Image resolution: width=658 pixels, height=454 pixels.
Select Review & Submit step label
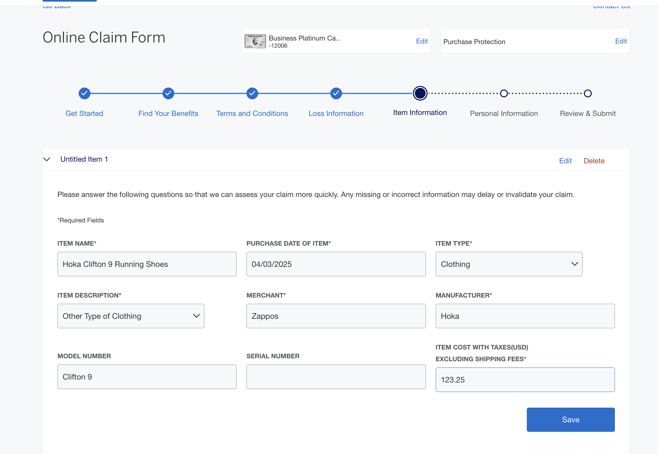click(588, 113)
